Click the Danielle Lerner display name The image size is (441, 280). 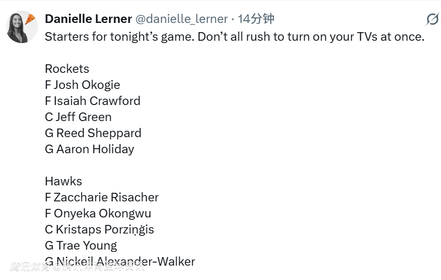tap(88, 19)
